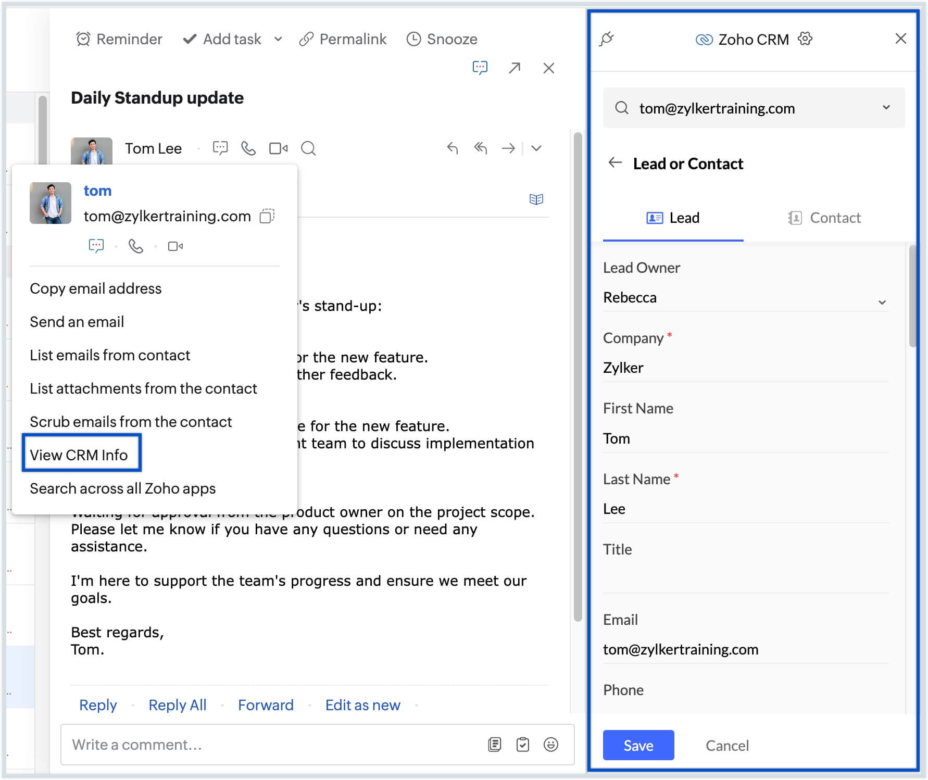928x780 pixels.
Task: Switch to the Lead tab
Action: pyautogui.click(x=673, y=218)
